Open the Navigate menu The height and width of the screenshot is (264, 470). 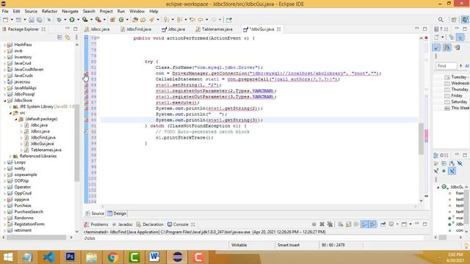coord(70,12)
